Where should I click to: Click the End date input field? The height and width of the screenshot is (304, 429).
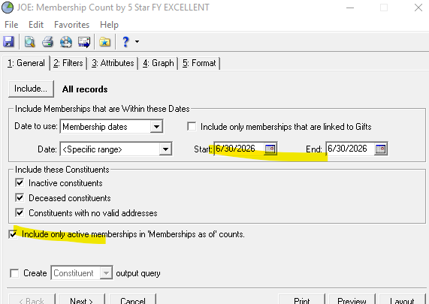click(349, 149)
